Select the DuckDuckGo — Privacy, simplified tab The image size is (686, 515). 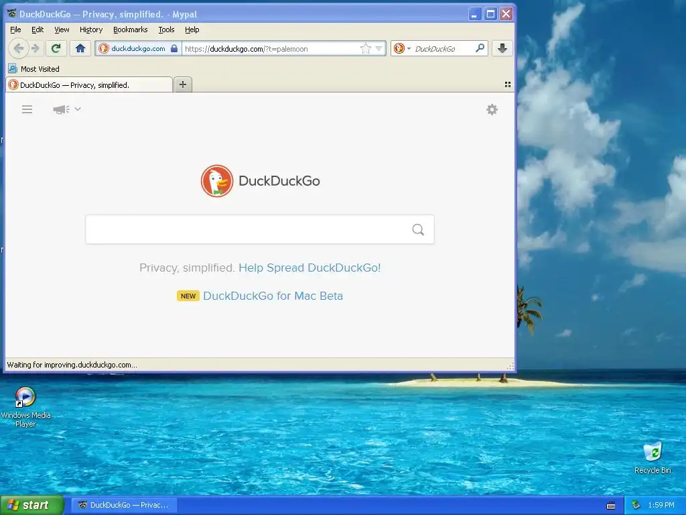click(89, 85)
